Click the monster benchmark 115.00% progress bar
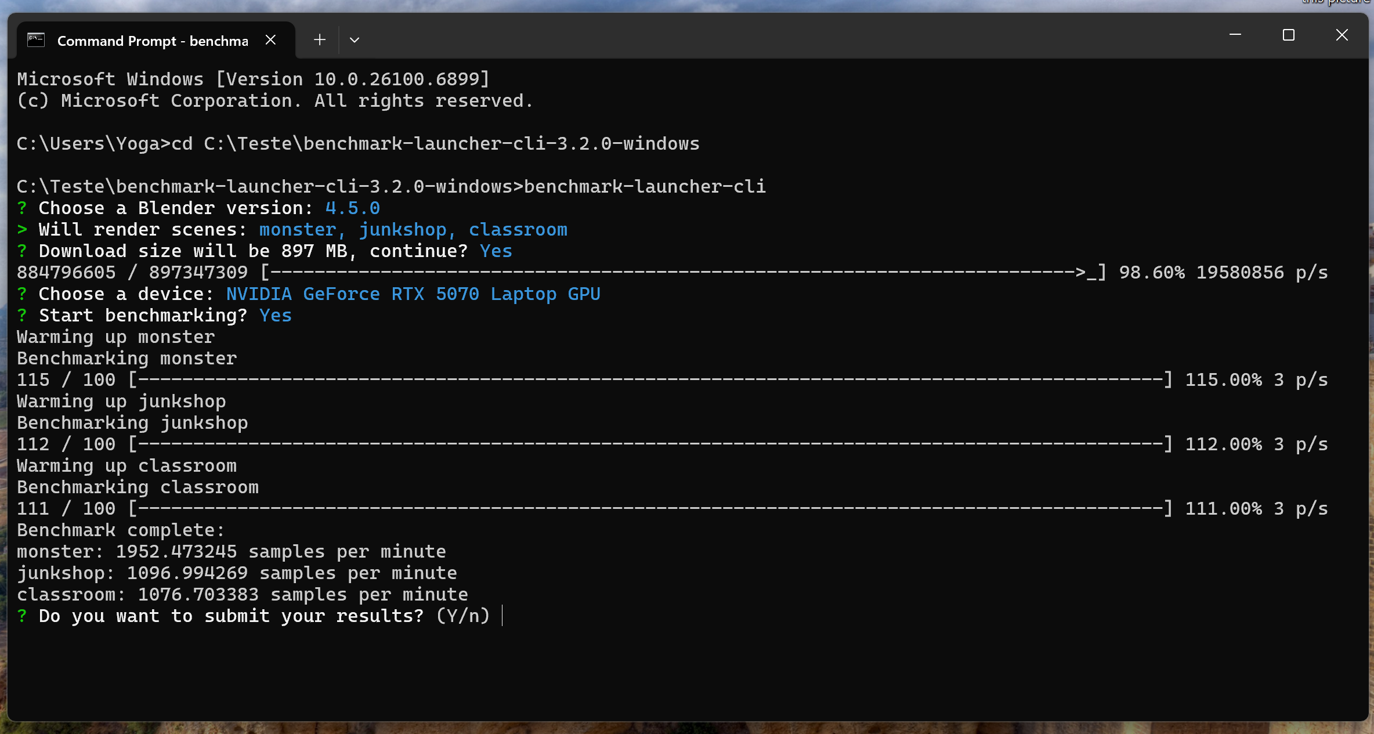Viewport: 1374px width, 734px height. coord(649,379)
